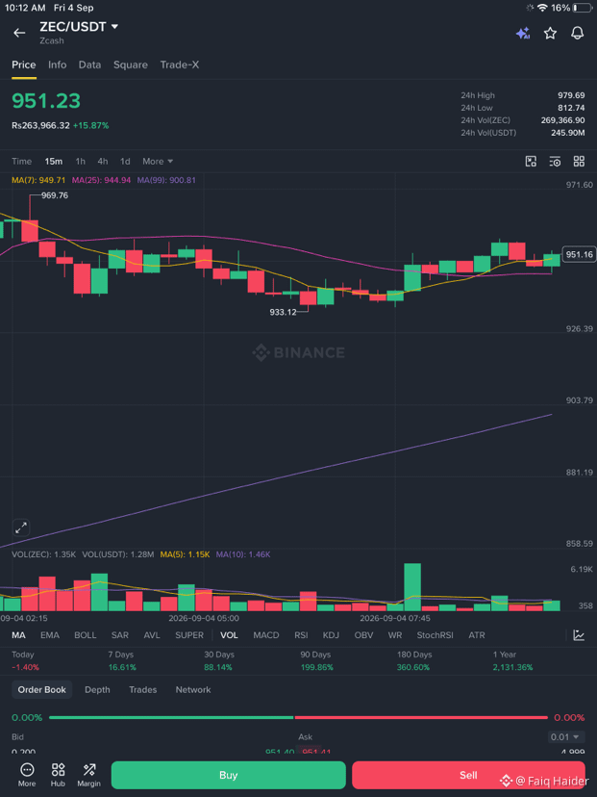Expand chart to fullscreen arrows icon
The width and height of the screenshot is (597, 797).
point(21,528)
